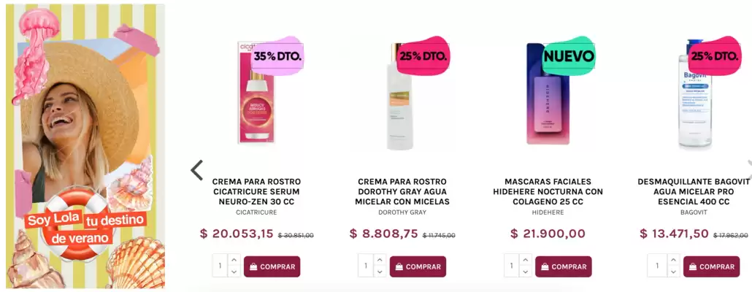
Task: Click Comprar for Bagovit Agua Micelar
Action: pyautogui.click(x=712, y=266)
